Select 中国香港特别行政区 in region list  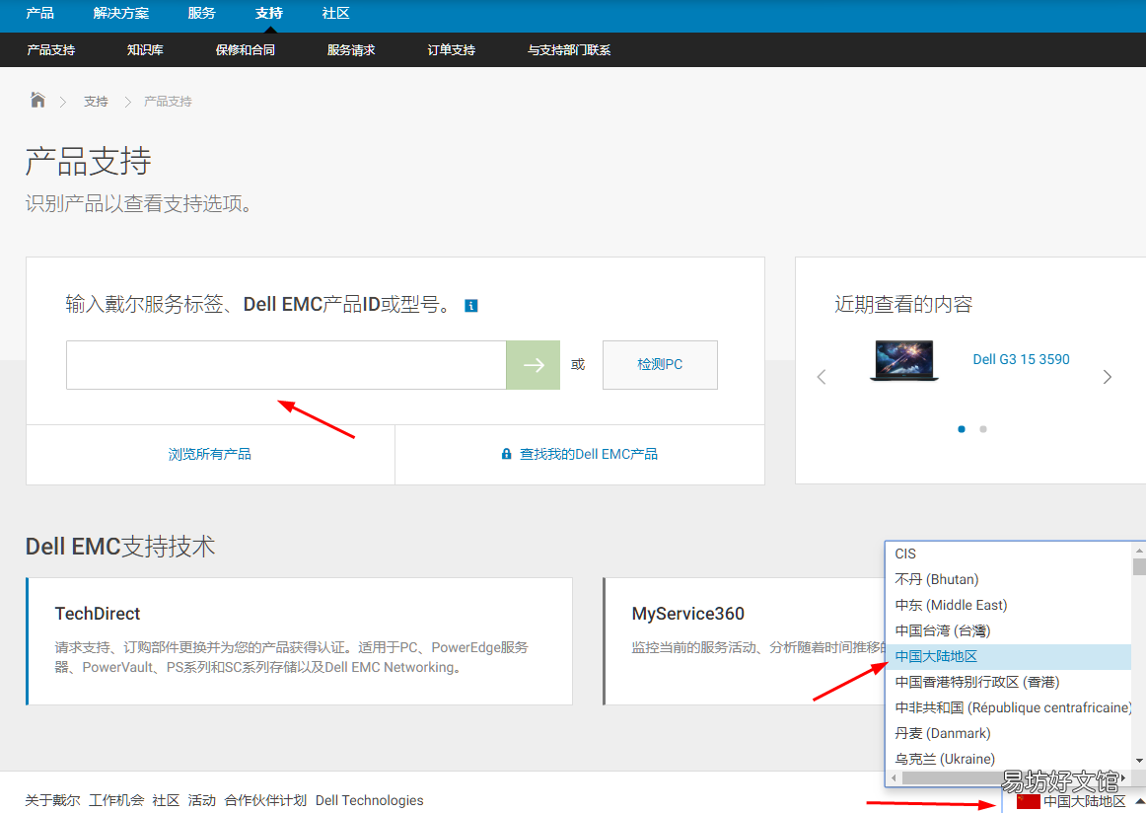pyautogui.click(x=1009, y=682)
